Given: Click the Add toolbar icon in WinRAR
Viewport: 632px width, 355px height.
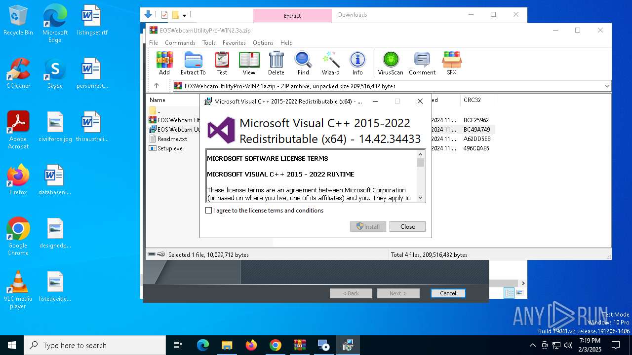Looking at the screenshot, I should [x=164, y=63].
